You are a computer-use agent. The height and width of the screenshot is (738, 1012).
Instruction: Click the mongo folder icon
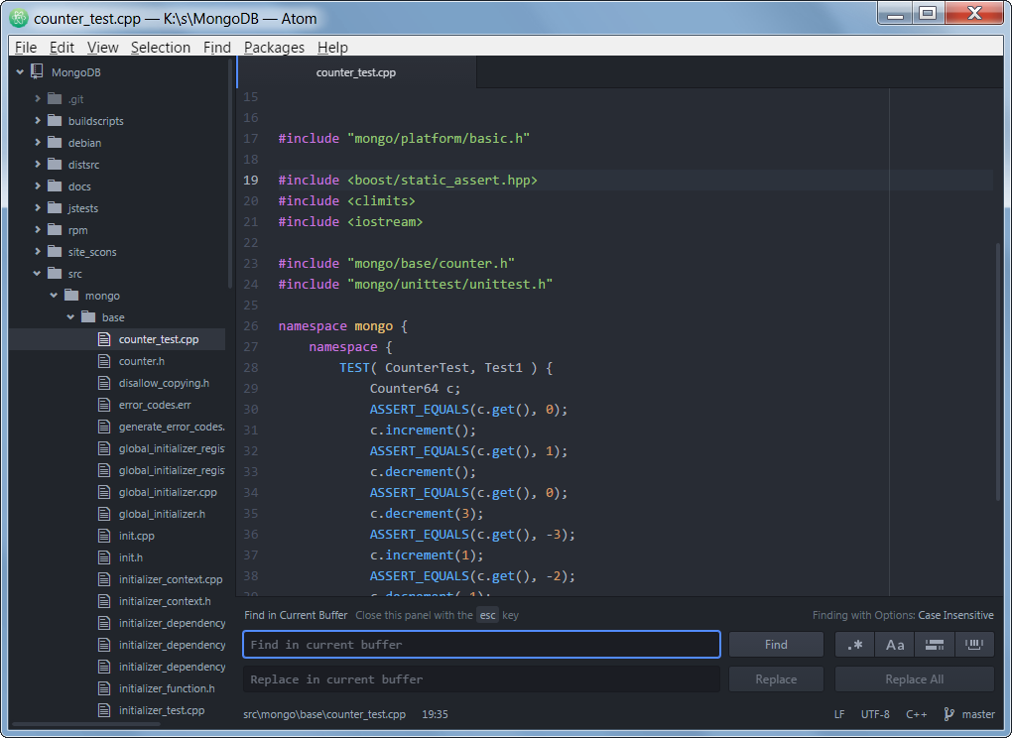71,296
